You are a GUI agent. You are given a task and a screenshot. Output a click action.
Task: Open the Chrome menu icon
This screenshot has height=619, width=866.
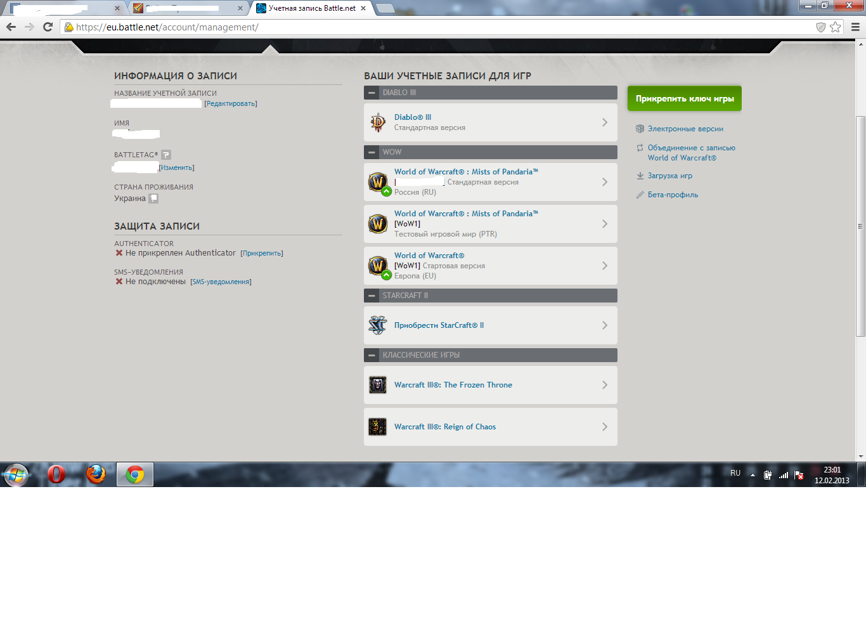pyautogui.click(x=855, y=27)
